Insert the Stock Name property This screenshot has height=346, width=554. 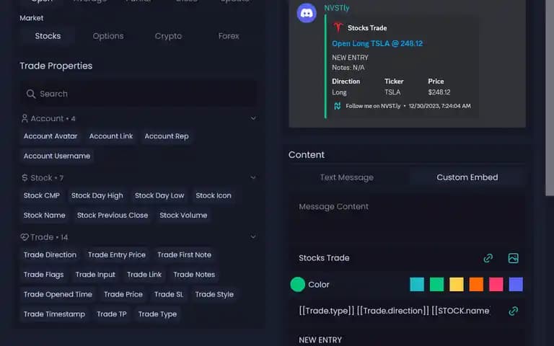click(45, 216)
